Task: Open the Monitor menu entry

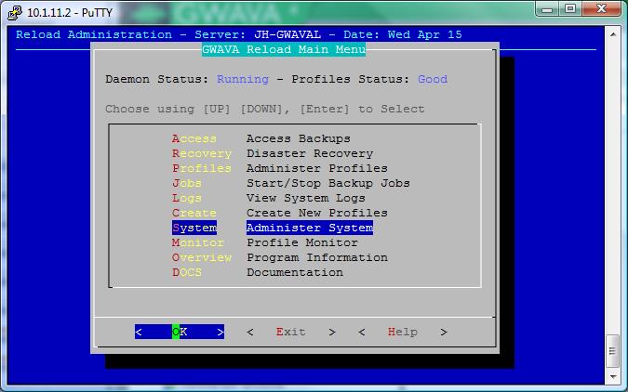Action: pos(198,242)
